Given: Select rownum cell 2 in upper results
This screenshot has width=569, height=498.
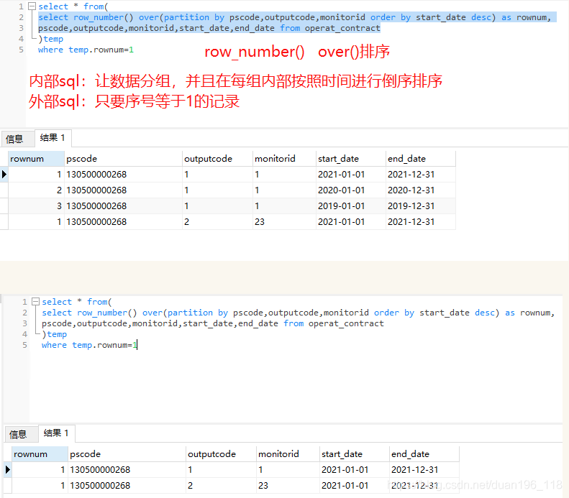Looking at the screenshot, I should click(x=36, y=190).
